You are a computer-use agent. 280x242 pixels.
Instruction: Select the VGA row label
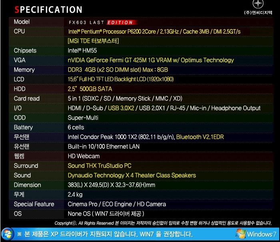(20, 60)
